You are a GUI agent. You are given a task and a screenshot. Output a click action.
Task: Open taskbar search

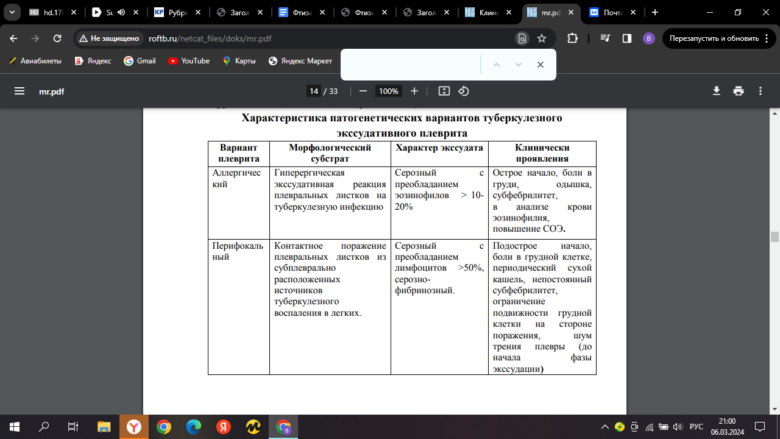click(44, 427)
